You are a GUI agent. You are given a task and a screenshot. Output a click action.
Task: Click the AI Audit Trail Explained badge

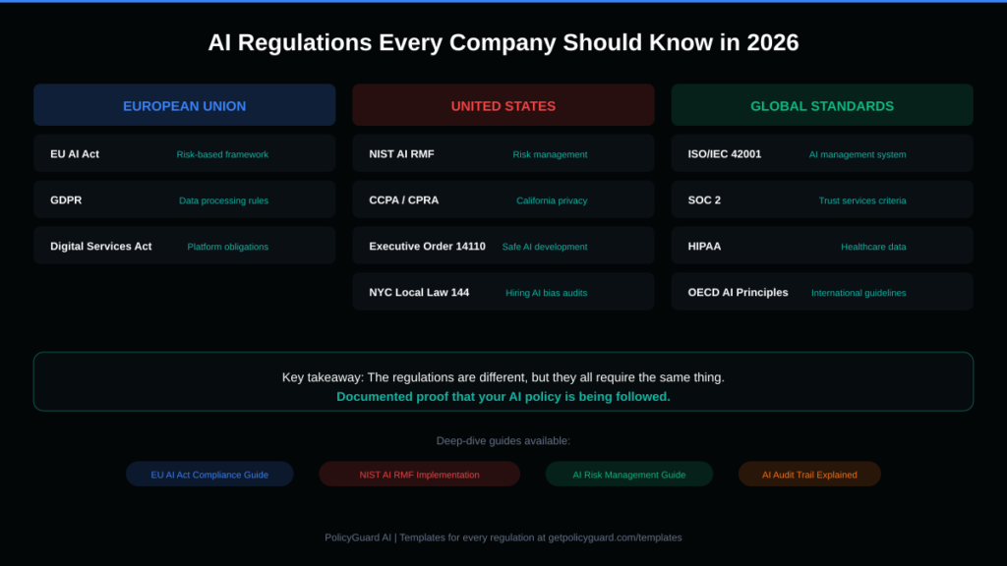[809, 474]
